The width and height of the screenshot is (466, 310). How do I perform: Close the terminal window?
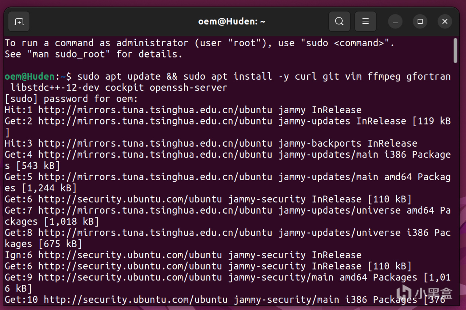pyautogui.click(x=445, y=22)
